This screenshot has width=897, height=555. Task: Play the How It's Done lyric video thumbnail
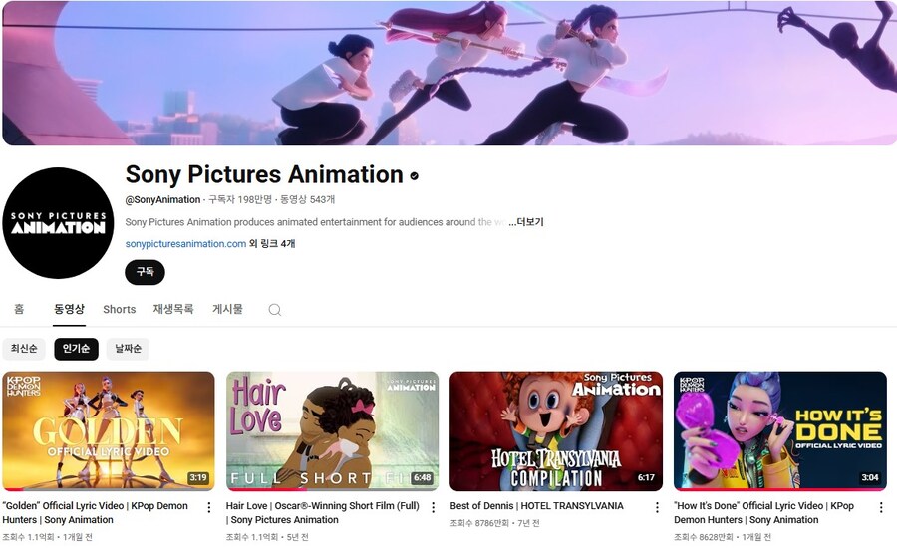(780, 430)
